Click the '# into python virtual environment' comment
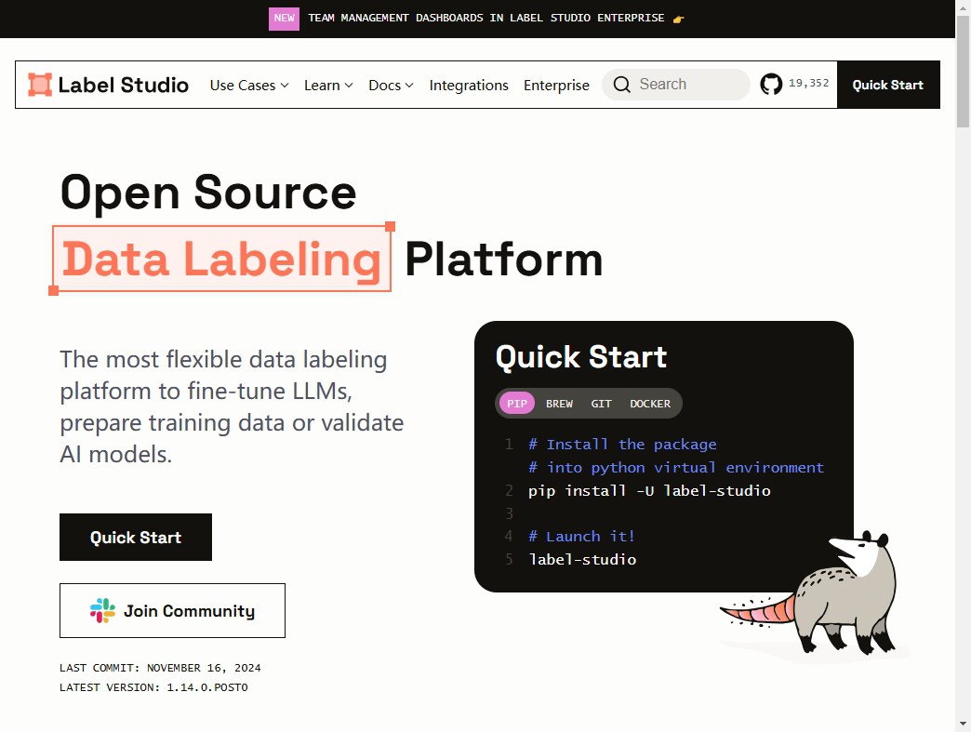Image resolution: width=971 pixels, height=732 pixels. tap(675, 468)
